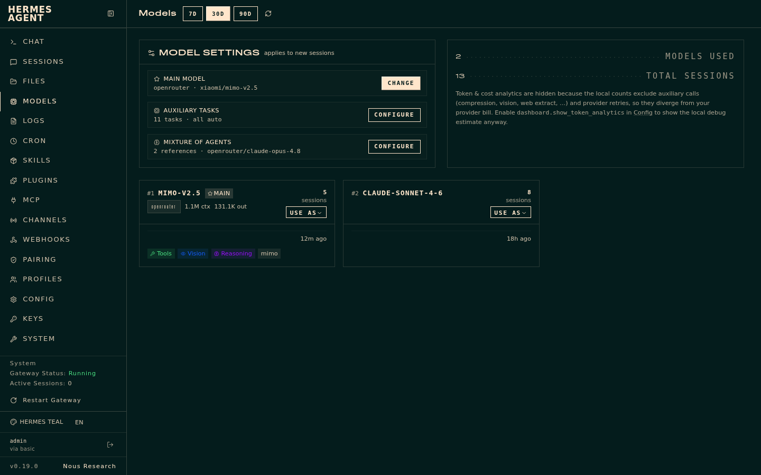
Task: Click the 18h ago timestamp
Action: click(519, 239)
